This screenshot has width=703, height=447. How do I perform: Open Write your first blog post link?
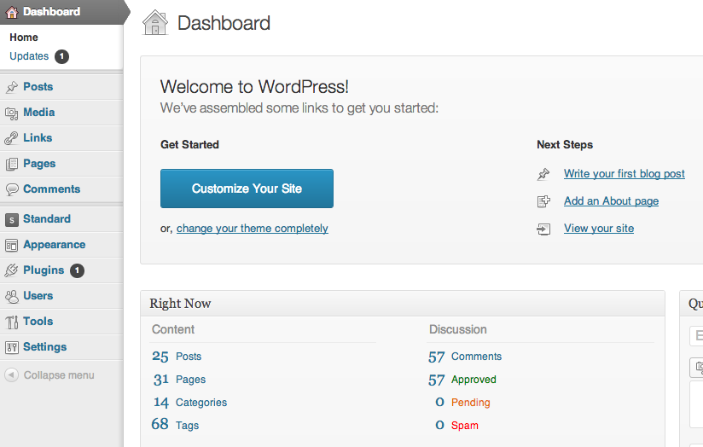[625, 173]
